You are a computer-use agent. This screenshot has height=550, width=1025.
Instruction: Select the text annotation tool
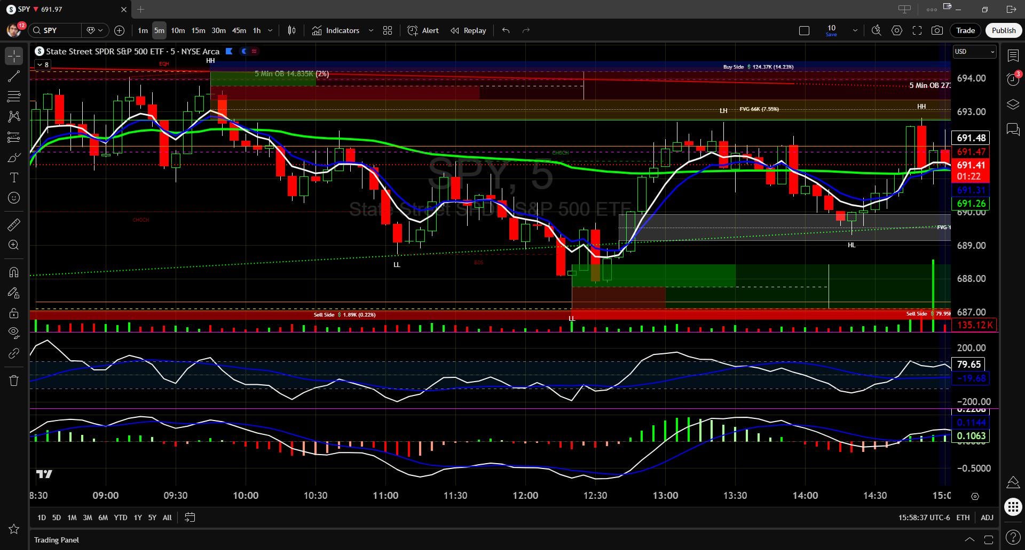point(14,177)
